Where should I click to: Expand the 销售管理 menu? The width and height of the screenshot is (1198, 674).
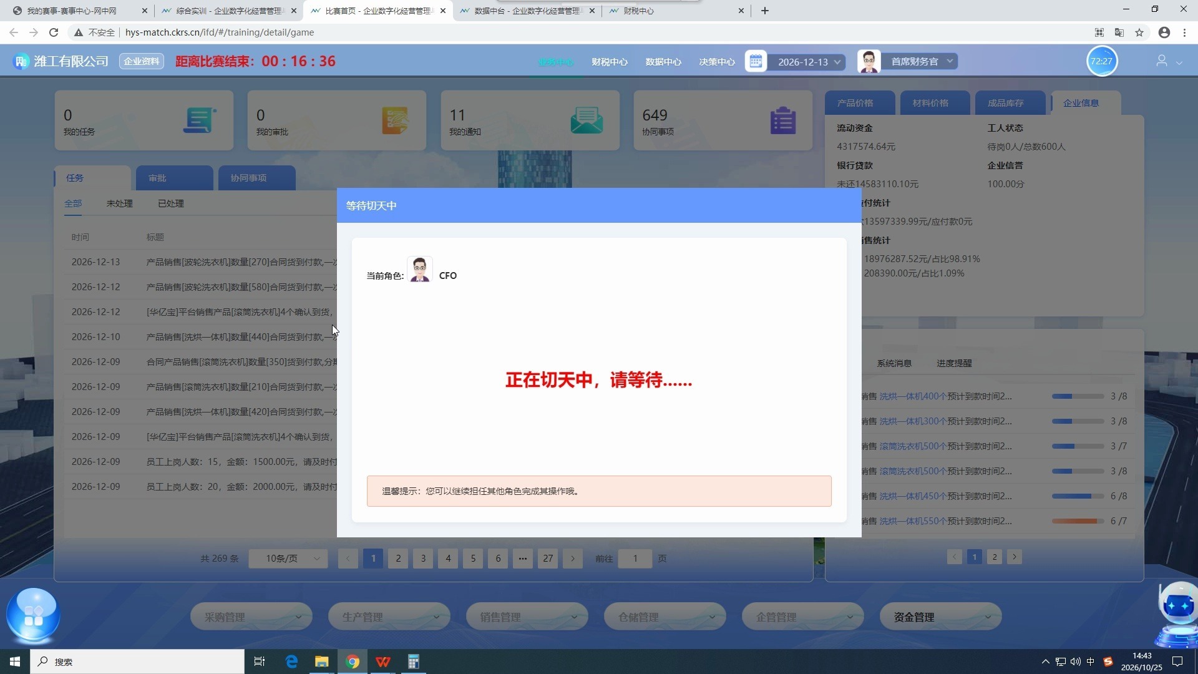click(x=527, y=617)
